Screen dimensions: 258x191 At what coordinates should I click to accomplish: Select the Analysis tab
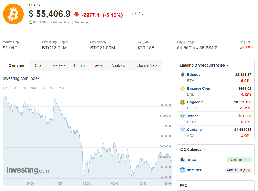(x=118, y=65)
